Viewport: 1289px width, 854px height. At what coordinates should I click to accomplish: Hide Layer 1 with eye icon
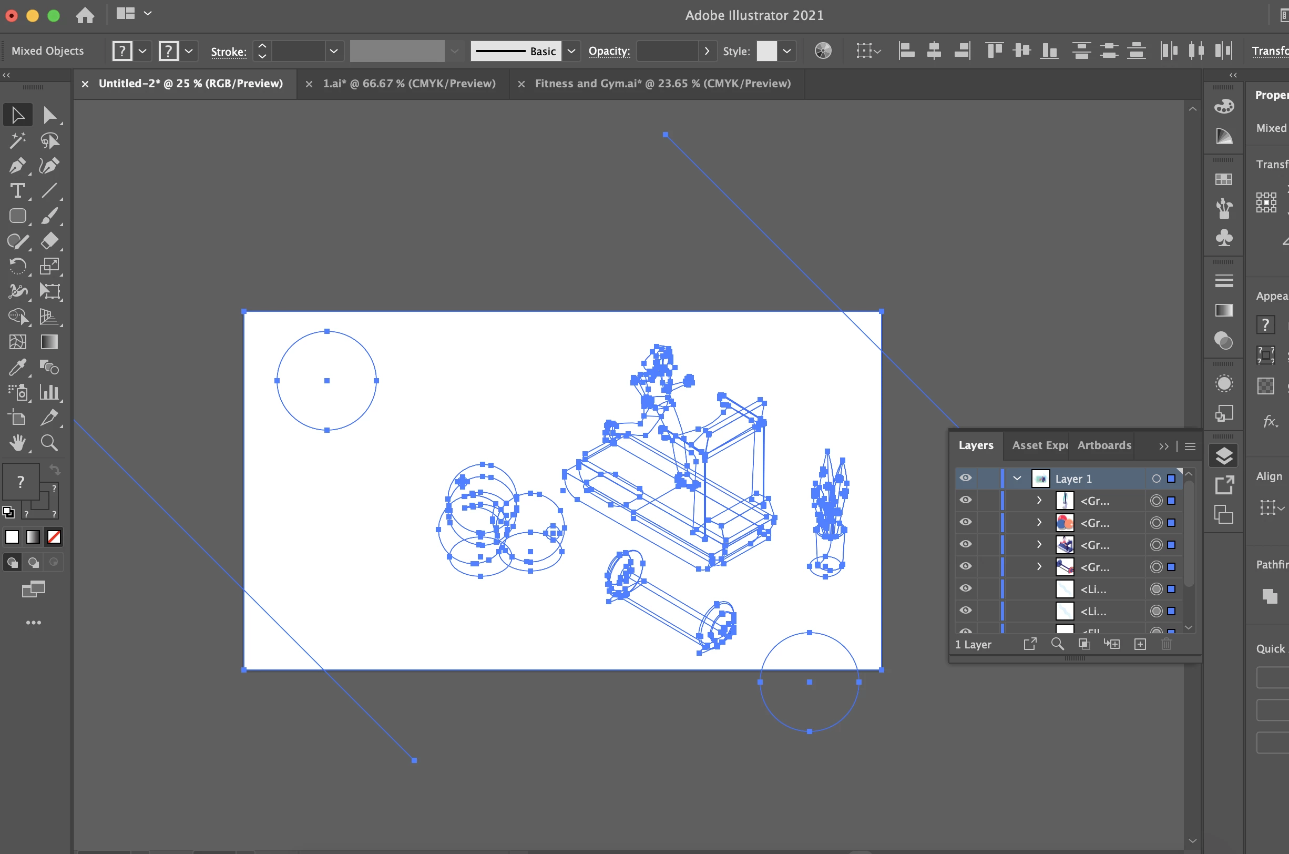[965, 478]
